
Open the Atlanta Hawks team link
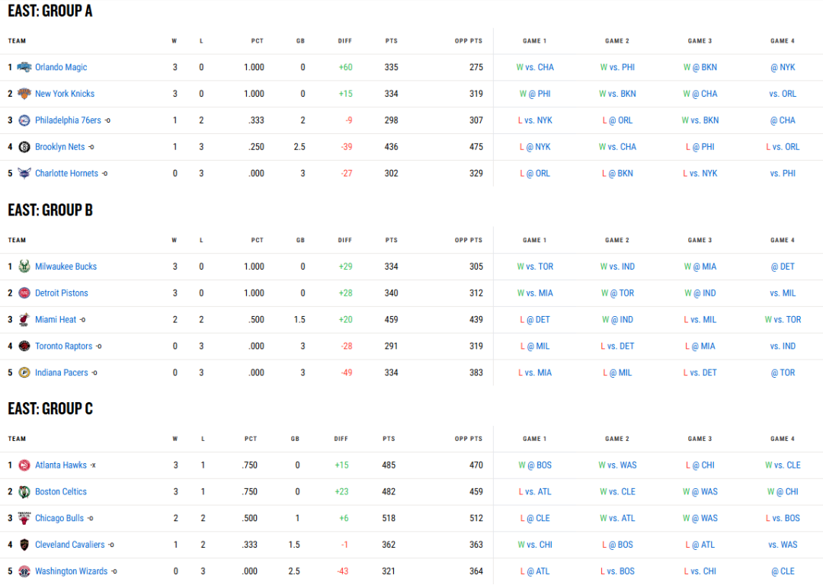61,465
